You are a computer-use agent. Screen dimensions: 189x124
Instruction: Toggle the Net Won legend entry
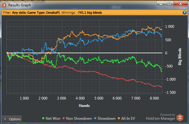click(x=51, y=119)
